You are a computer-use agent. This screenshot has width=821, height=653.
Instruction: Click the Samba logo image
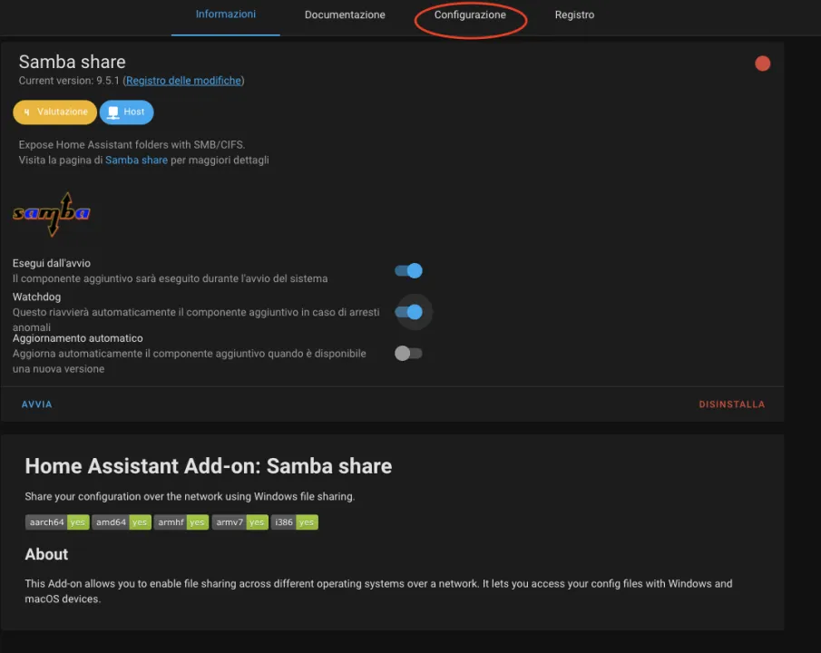(52, 214)
